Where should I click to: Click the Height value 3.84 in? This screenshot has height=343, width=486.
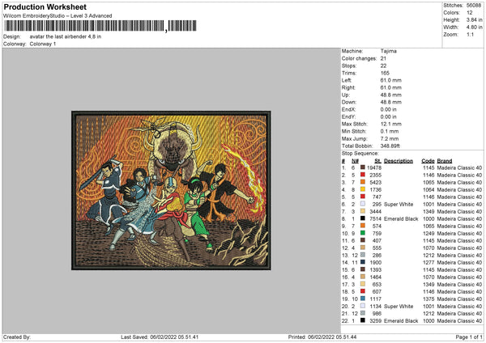click(474, 19)
